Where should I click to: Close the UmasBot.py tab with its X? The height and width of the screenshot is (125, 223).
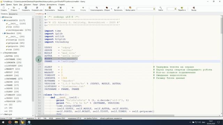pyautogui.click(x=45, y=14)
